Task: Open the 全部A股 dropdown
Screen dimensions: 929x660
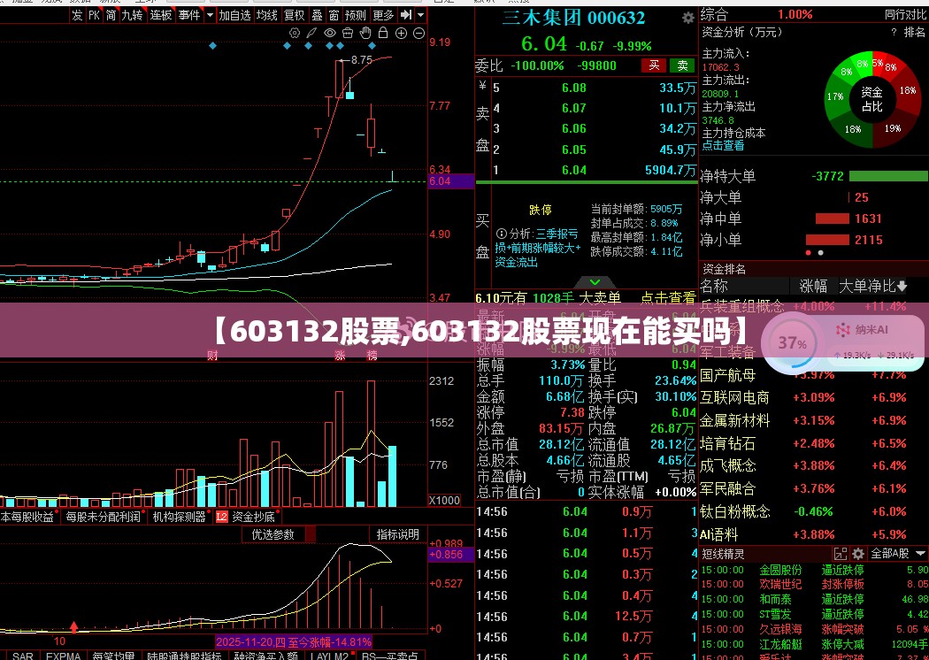Action: 898,554
